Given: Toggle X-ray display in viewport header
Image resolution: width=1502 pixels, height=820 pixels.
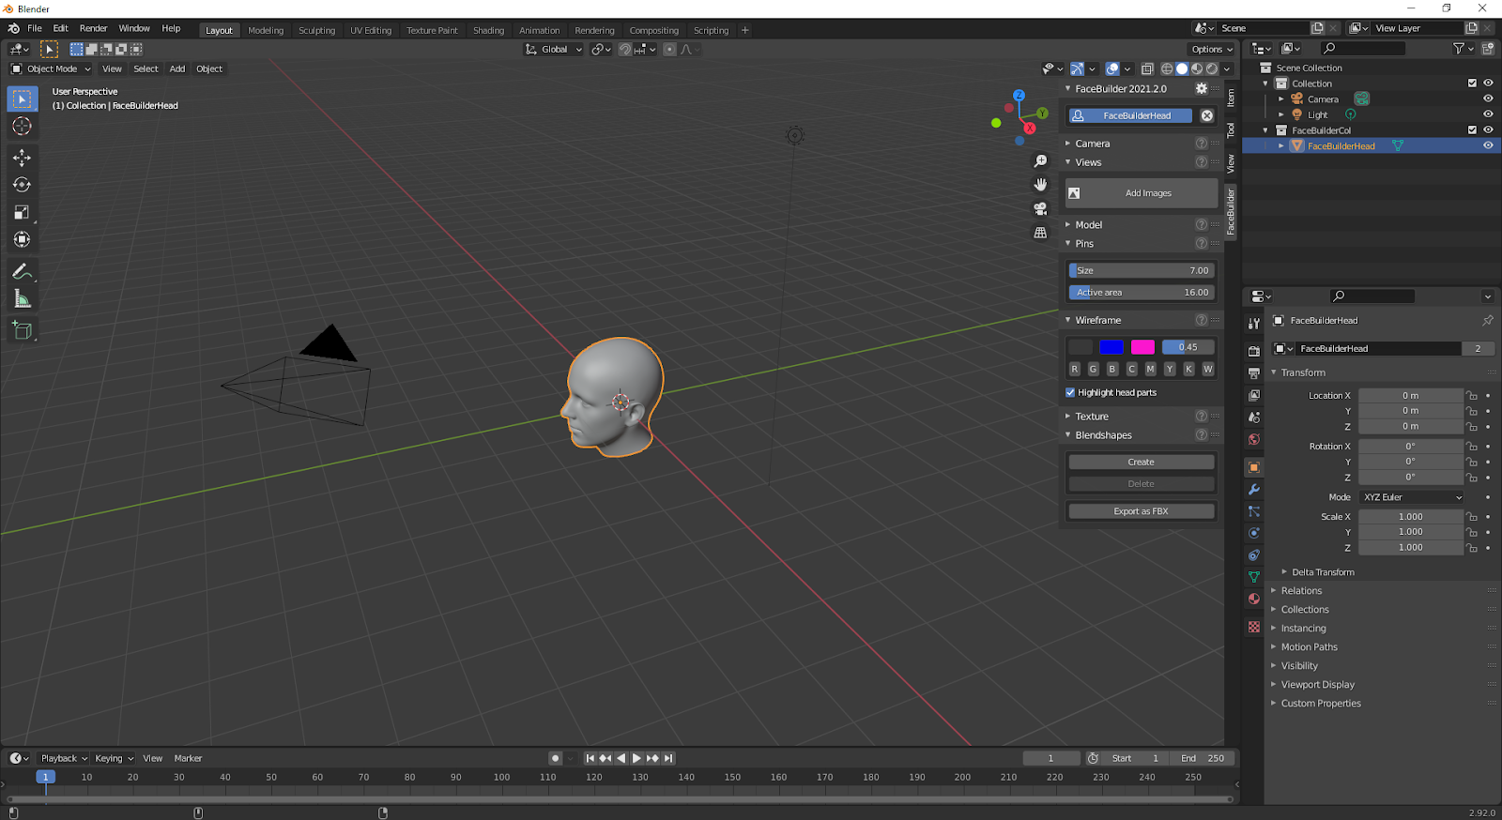Looking at the screenshot, I should [x=1147, y=68].
